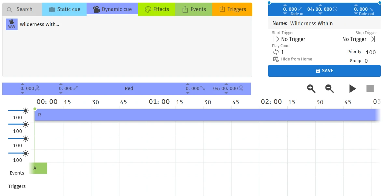Save the cue with SAVE button
This screenshot has width=384, height=196.
click(x=324, y=71)
